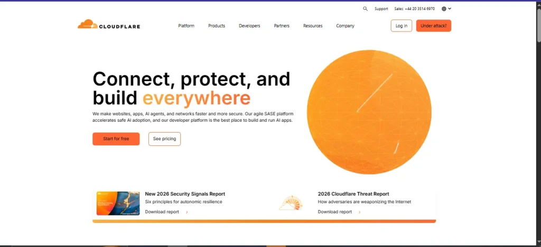
Task: Follow the Support link in the header
Action: coord(381,9)
